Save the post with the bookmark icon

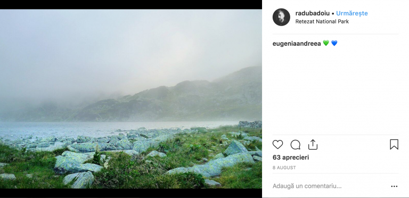pos(394,144)
